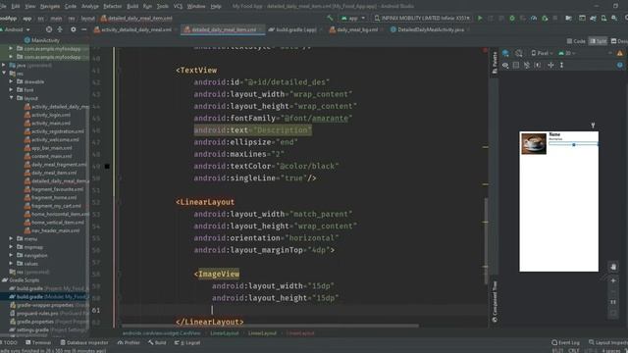Toggle view options eye icon in preview

505,65
